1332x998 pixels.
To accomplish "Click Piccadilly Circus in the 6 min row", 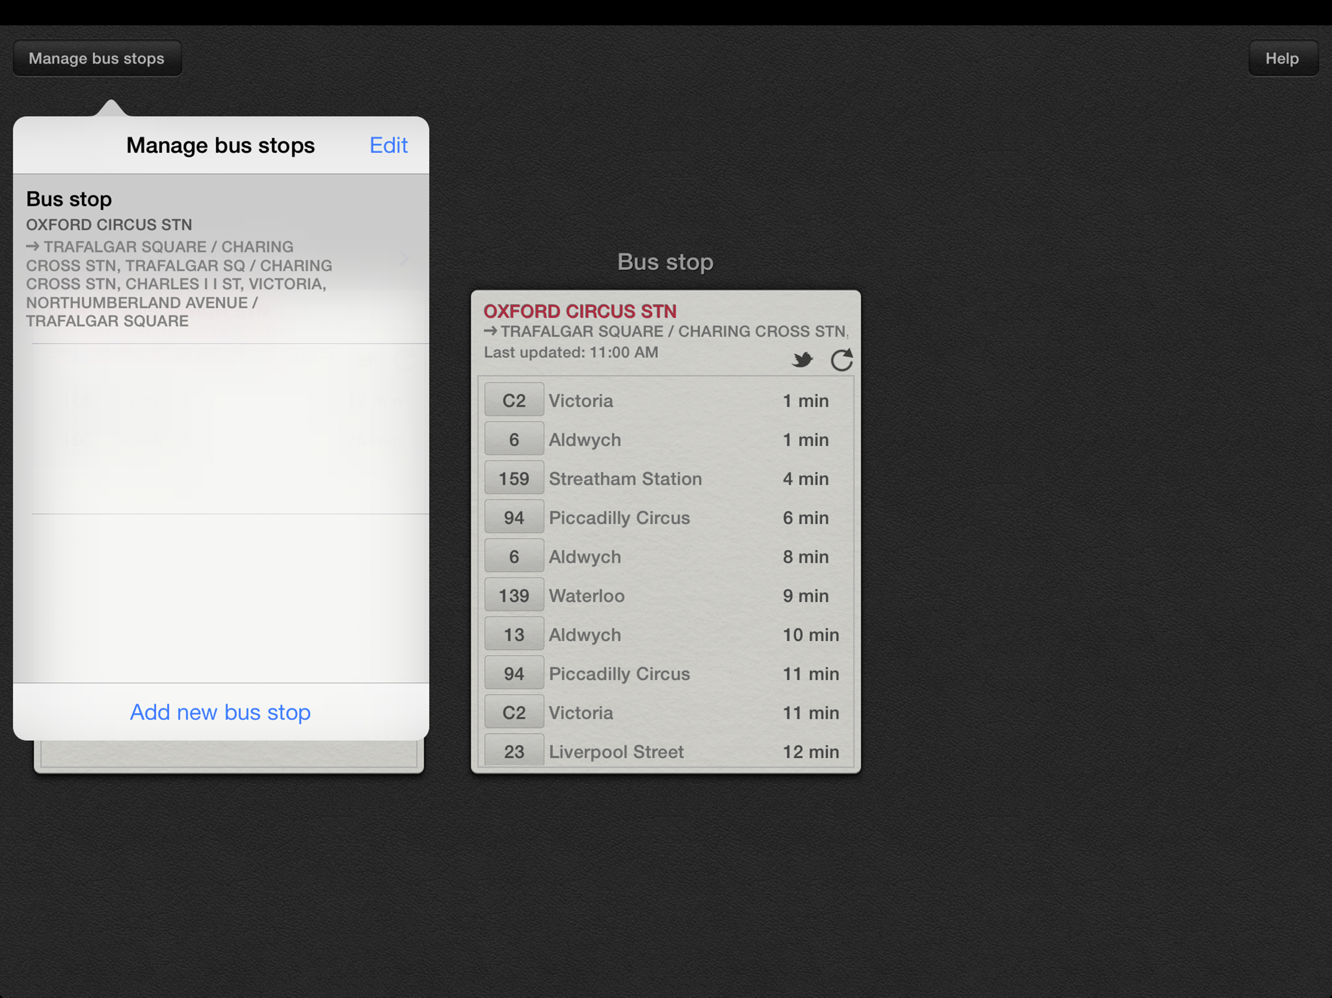I will 619,518.
